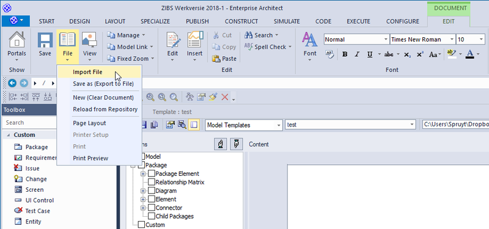Switch to the CONFIGURE ribbon tab

[403, 21]
